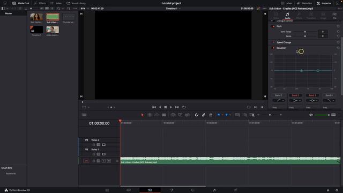This screenshot has width=343, height=193.
Task: Click the Detail Zoom icon
Action: pyautogui.click(x=245, y=115)
